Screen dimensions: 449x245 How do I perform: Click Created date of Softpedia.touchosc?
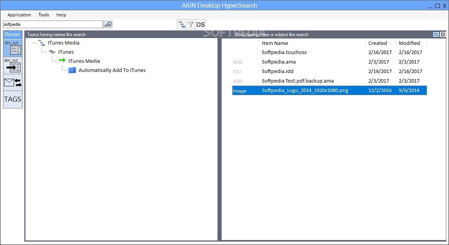(380, 52)
